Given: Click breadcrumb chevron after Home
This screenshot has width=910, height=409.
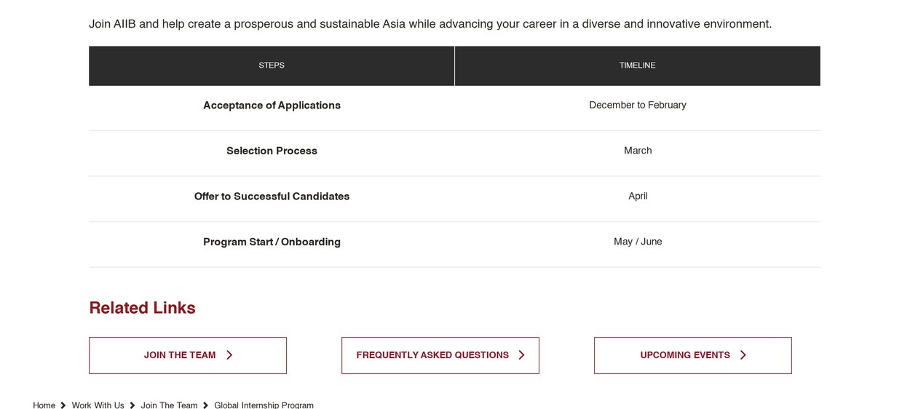Looking at the screenshot, I should click(63, 405).
